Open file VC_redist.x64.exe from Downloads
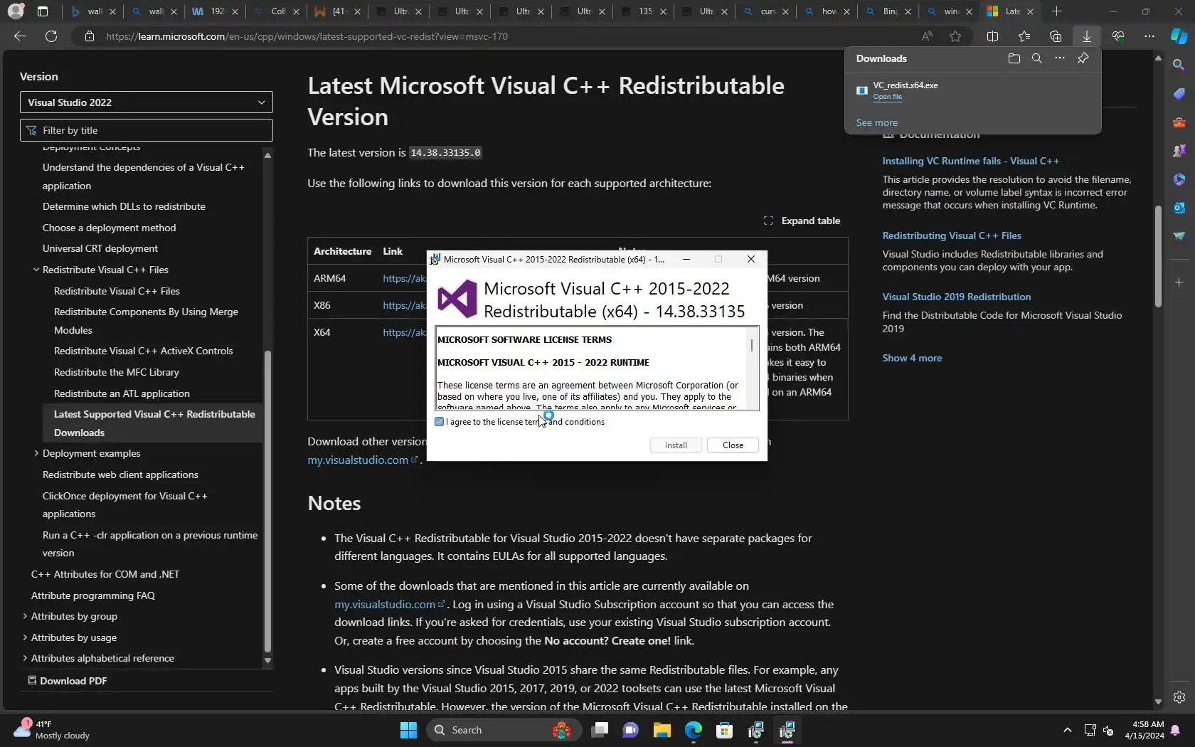 [888, 97]
